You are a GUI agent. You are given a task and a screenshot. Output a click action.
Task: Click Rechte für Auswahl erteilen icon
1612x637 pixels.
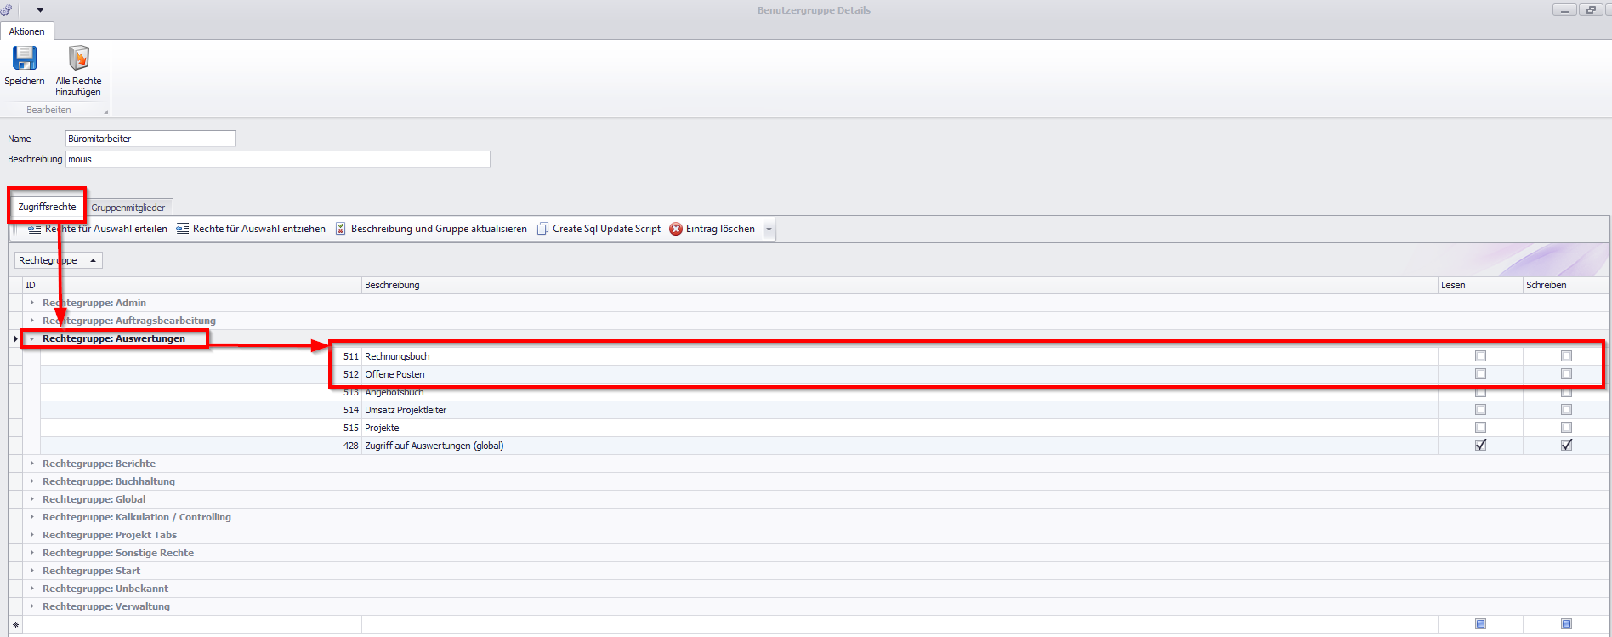34,229
